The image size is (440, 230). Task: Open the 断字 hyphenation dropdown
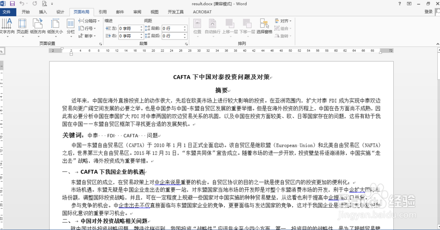tap(87, 36)
